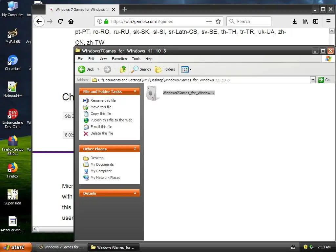Viewport: 336px width, 252px height.
Task: Select the Windows 7 Games for Windows tab
Action: (x=82, y=10)
